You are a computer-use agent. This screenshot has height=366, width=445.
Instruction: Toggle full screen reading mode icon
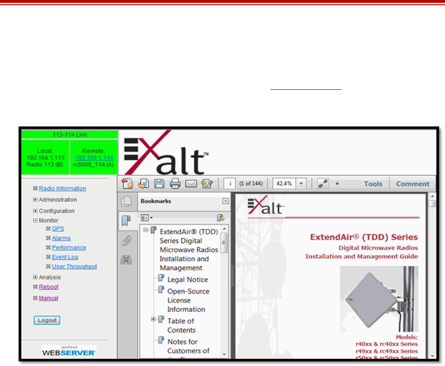pos(323,184)
